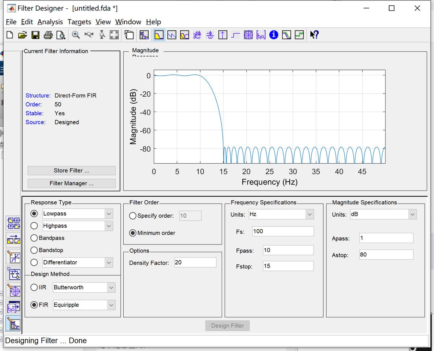434x351 pixels.
Task: Choose the IIR design method
Action: (34, 287)
